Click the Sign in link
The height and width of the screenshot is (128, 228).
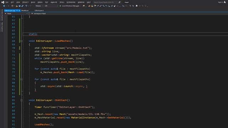point(220,2)
